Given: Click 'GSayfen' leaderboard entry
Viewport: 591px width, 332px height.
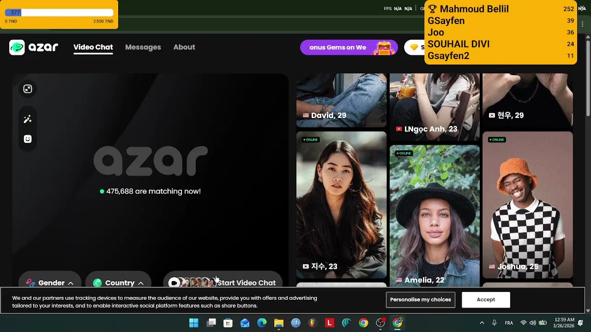Looking at the screenshot, I should (446, 21).
